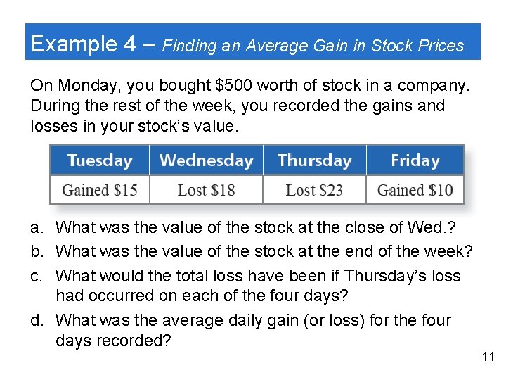Select the Gained $15 cell
The width and height of the screenshot is (506, 380).
click(100, 190)
